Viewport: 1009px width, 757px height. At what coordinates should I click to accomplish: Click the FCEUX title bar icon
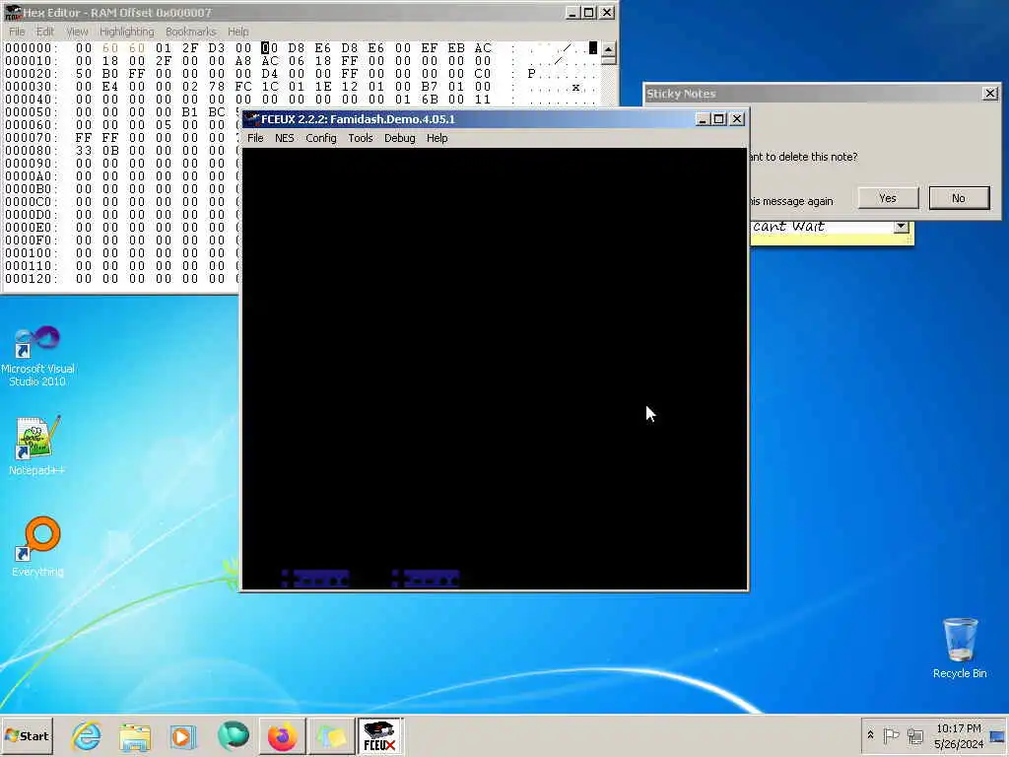click(251, 118)
